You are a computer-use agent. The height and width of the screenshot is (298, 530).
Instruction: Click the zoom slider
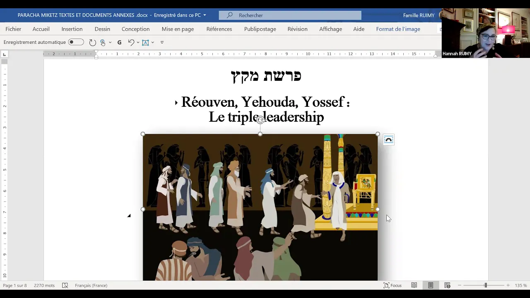click(486, 286)
